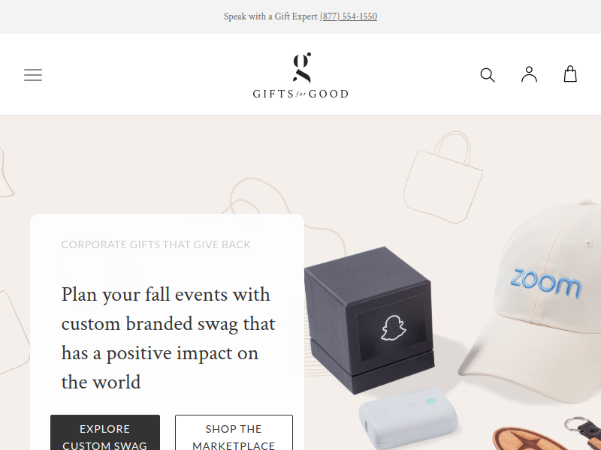The height and width of the screenshot is (450, 601).
Task: Click the Shop the Marketplace button
Action: (x=234, y=433)
